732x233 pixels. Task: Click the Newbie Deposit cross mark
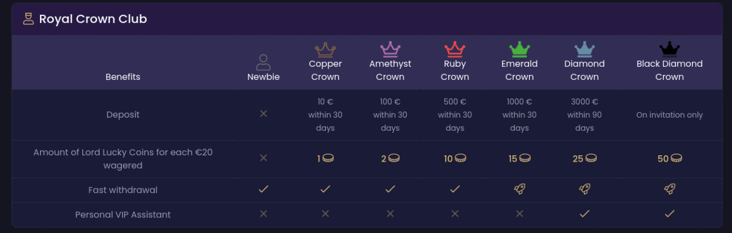264,114
